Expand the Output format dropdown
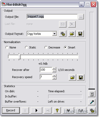 [54, 34]
